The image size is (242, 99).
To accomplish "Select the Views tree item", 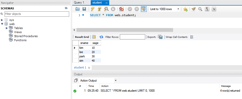I will click(x=18, y=32).
